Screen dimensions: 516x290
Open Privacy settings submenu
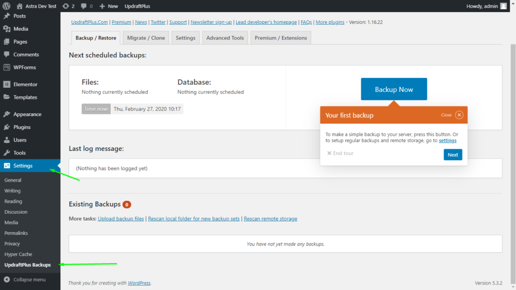(12, 244)
